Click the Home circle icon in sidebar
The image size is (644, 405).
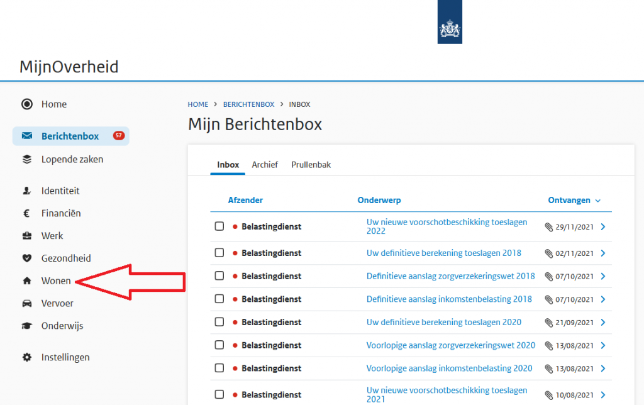(x=26, y=104)
